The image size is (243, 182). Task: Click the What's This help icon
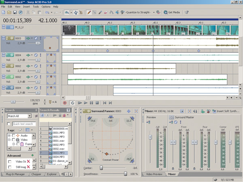coord(187,13)
